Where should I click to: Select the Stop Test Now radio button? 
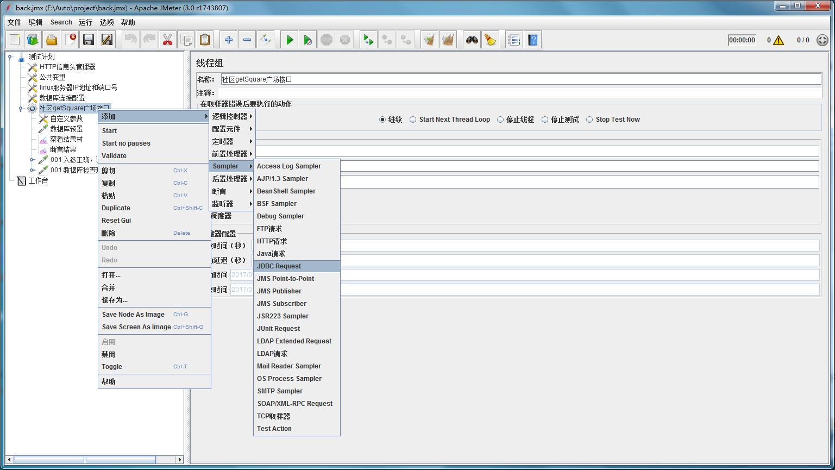[x=589, y=120]
